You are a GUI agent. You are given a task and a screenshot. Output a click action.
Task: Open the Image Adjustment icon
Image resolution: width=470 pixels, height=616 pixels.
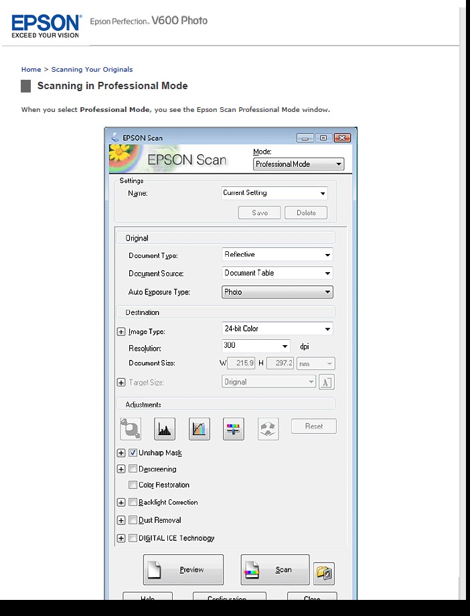coord(234,428)
